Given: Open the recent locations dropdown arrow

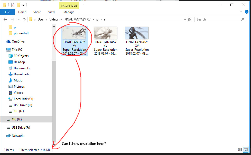Looking at the screenshot, I should [19, 19].
